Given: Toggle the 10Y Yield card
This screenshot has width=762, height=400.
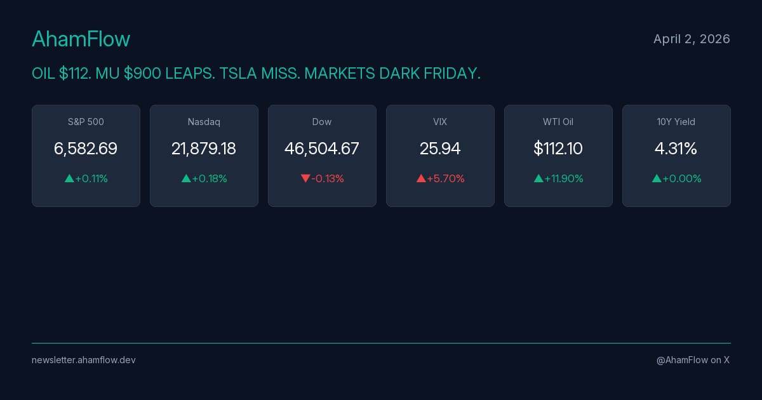Looking at the screenshot, I should pyautogui.click(x=676, y=156).
